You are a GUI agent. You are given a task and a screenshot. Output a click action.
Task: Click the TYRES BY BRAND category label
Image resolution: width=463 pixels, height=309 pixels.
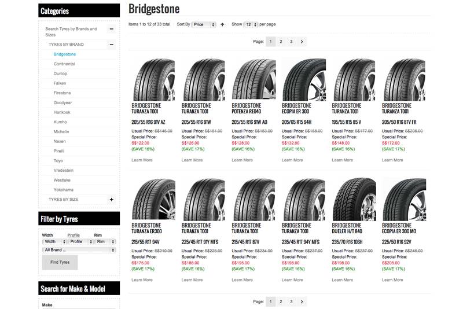pos(66,45)
